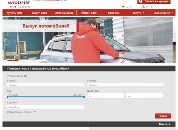Click the Выкуп автомобилей banner heading
178x130 pixels.
(x=46, y=26)
